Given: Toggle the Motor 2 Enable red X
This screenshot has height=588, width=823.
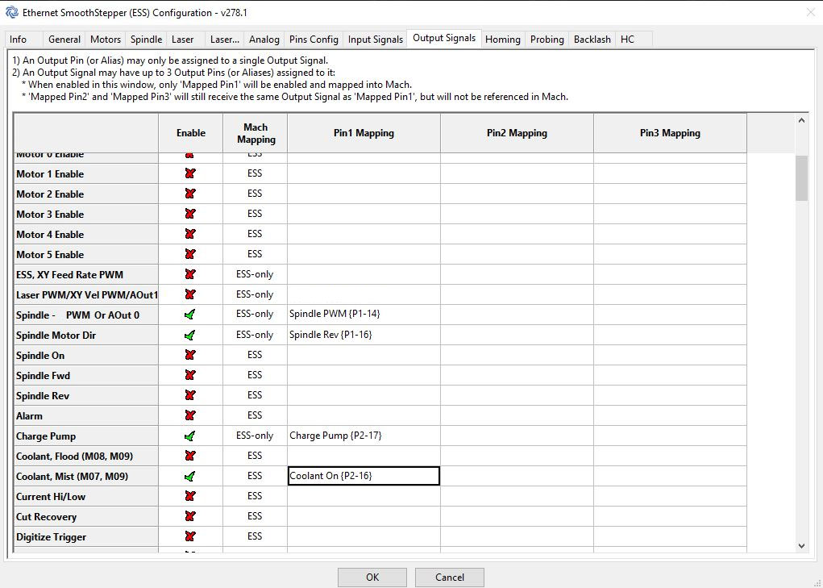Looking at the screenshot, I should [x=190, y=194].
